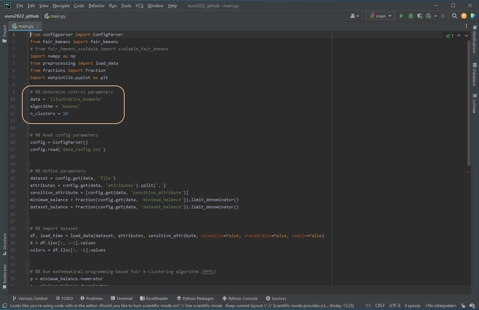Start debugging with the green bug icon
Viewport: 479px width, 310px height.
pyautogui.click(x=411, y=16)
